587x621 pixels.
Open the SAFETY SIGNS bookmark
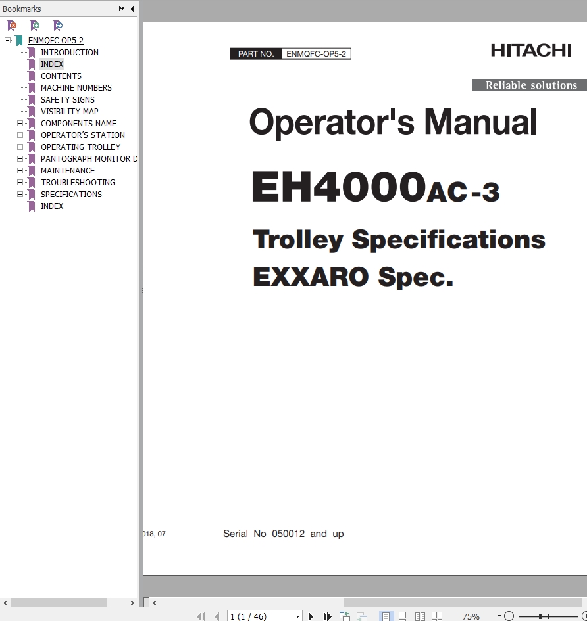(67, 100)
